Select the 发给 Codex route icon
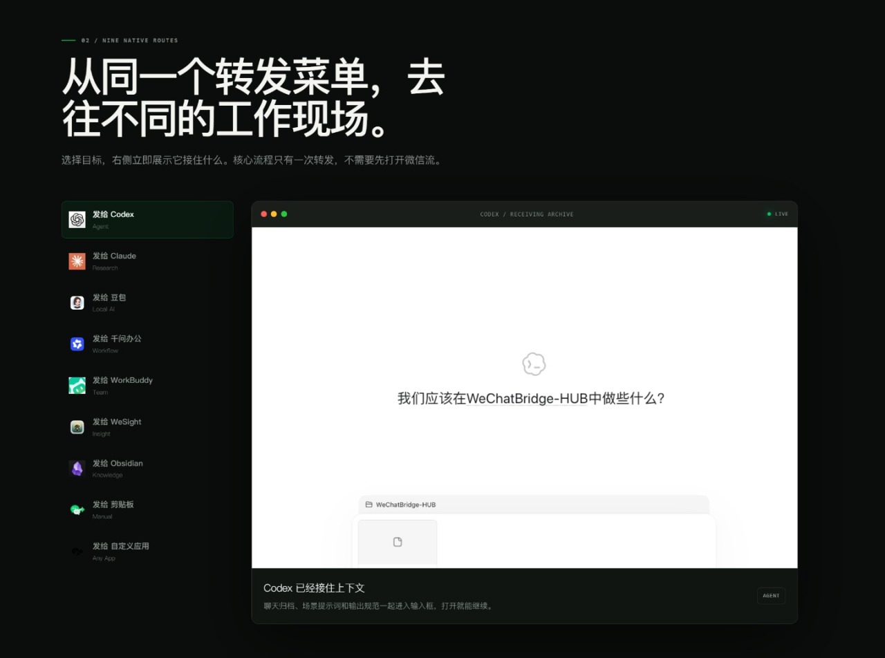 77,220
